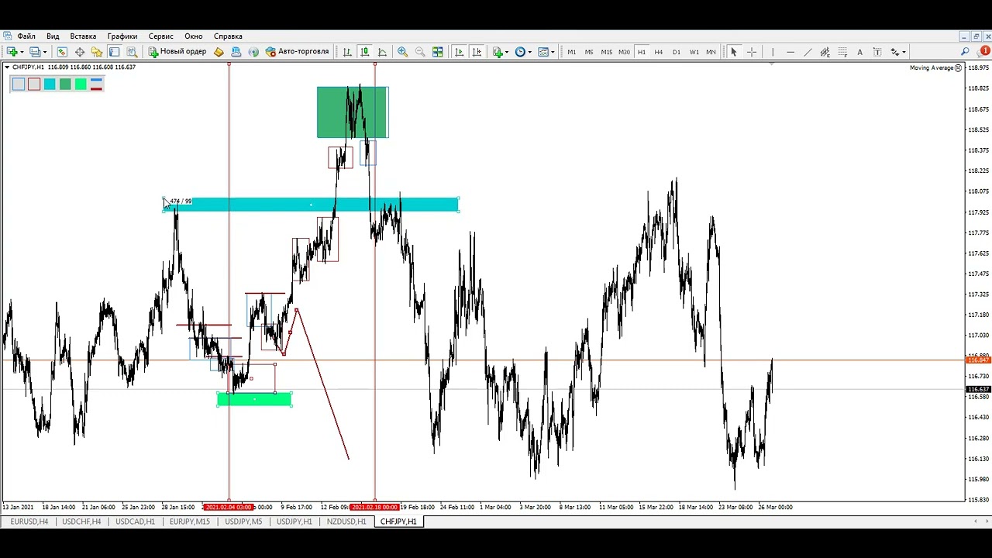Open the Вид menu
The height and width of the screenshot is (558, 992).
coord(53,36)
